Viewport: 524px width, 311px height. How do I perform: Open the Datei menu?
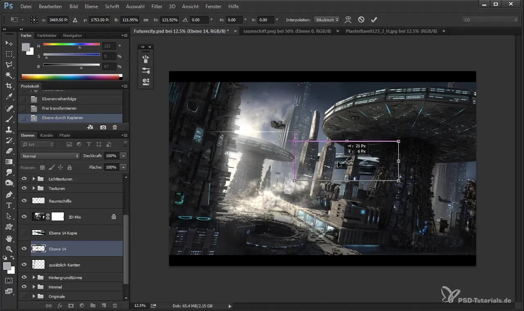click(x=25, y=7)
